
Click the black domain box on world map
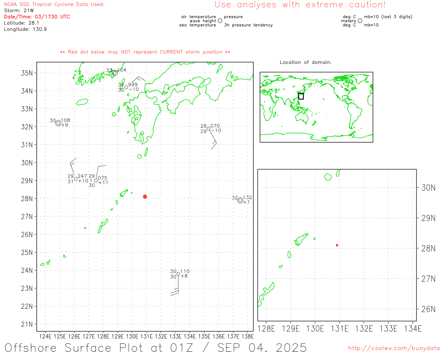tap(301, 96)
